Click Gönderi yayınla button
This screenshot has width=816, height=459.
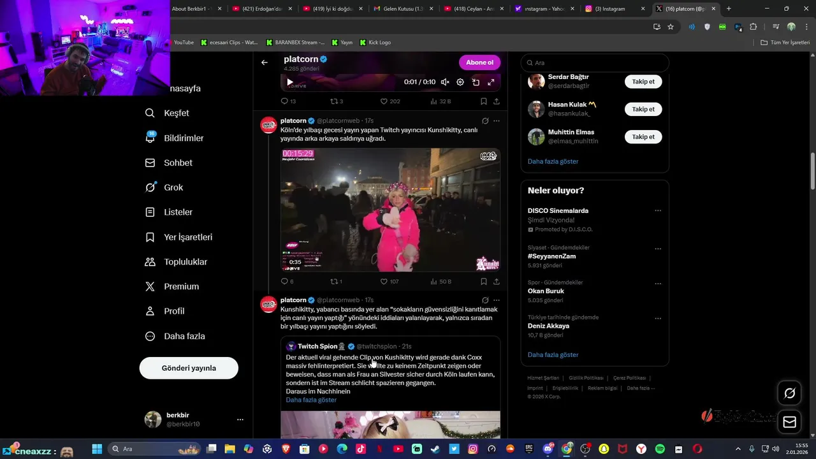[x=189, y=368]
